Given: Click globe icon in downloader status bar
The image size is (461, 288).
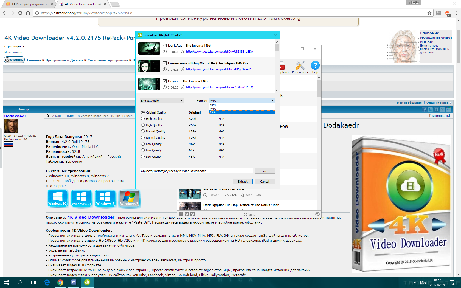Looking at the screenshot, I should point(317,214).
